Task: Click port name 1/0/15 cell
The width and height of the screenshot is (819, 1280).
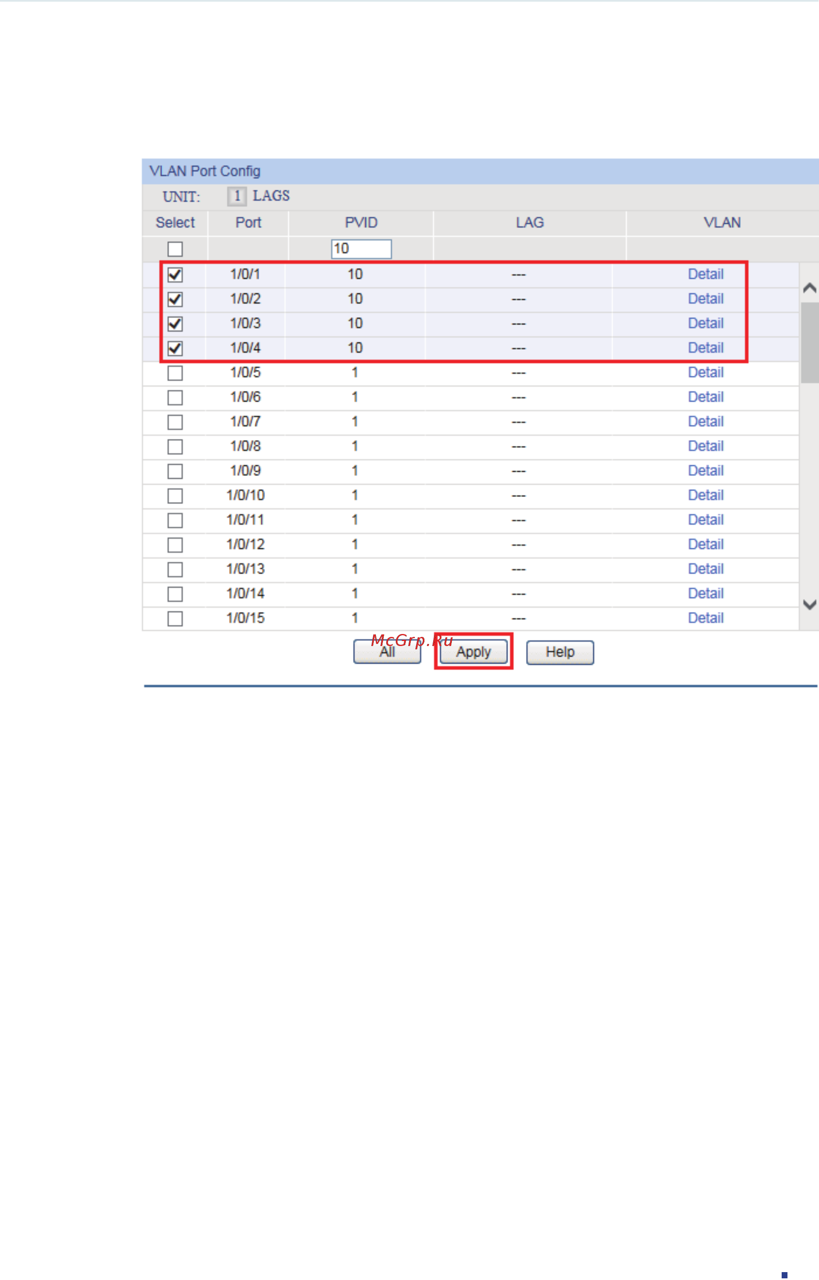Action: pyautogui.click(x=245, y=617)
